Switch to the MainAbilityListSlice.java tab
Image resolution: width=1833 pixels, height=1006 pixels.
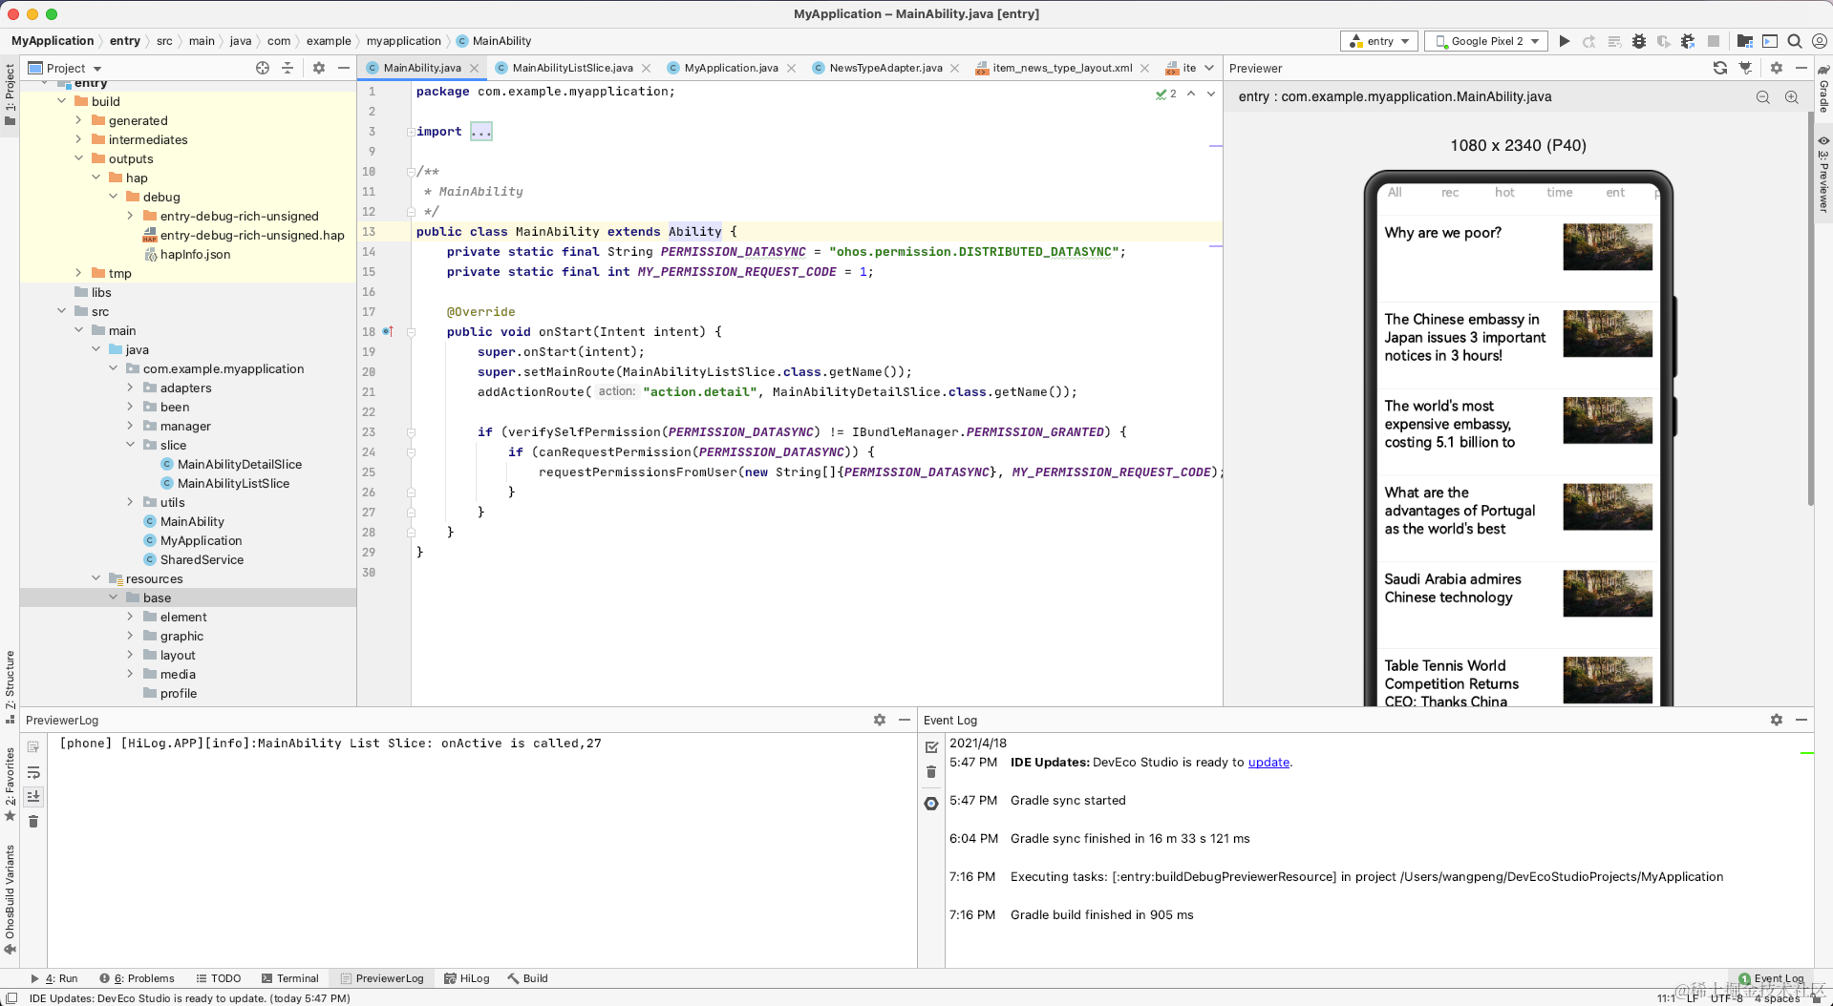point(571,68)
